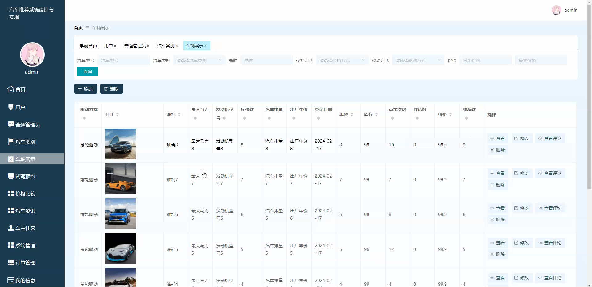Open the 用户 sidebar menu
Image resolution: width=592 pixels, height=287 pixels.
32,107
